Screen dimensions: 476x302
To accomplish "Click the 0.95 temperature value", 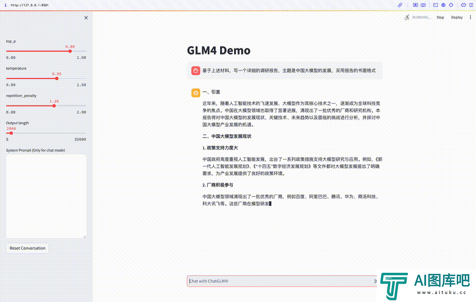I will click(57, 74).
